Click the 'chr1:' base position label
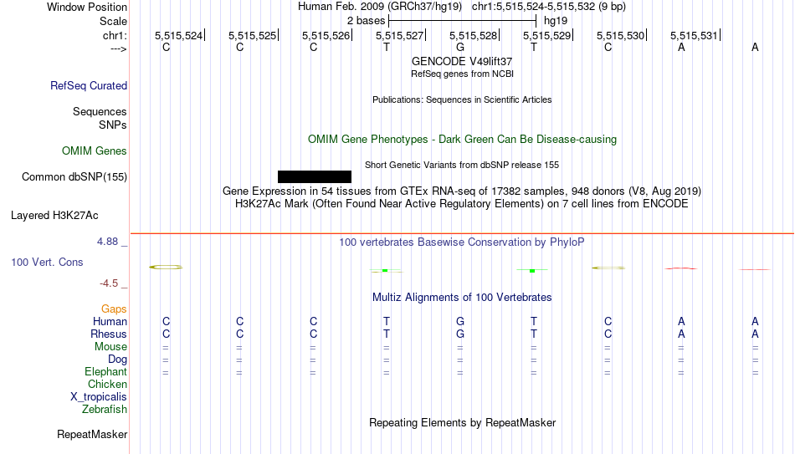Image resolution: width=795 pixels, height=454 pixels. [115, 35]
